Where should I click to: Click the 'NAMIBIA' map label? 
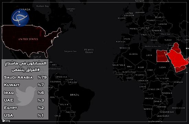[148, 109]
